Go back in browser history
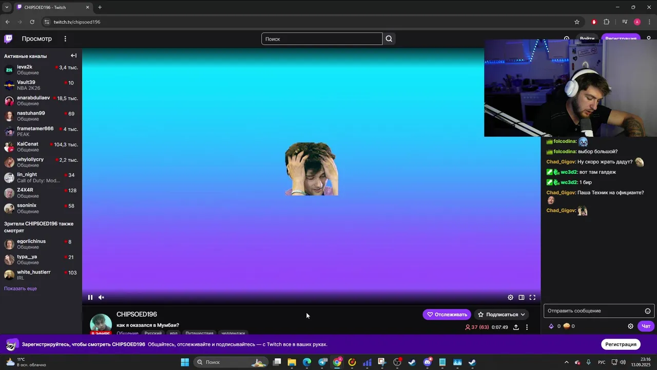This screenshot has width=657, height=370. click(7, 22)
